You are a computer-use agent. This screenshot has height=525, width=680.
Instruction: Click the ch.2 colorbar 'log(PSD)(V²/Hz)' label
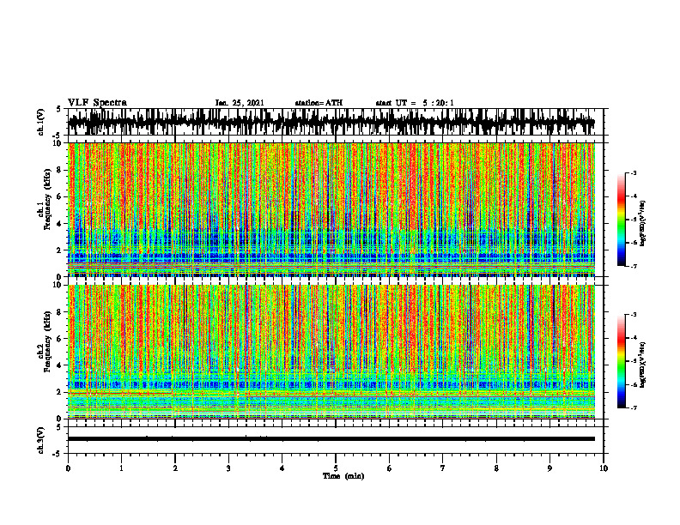642,365
